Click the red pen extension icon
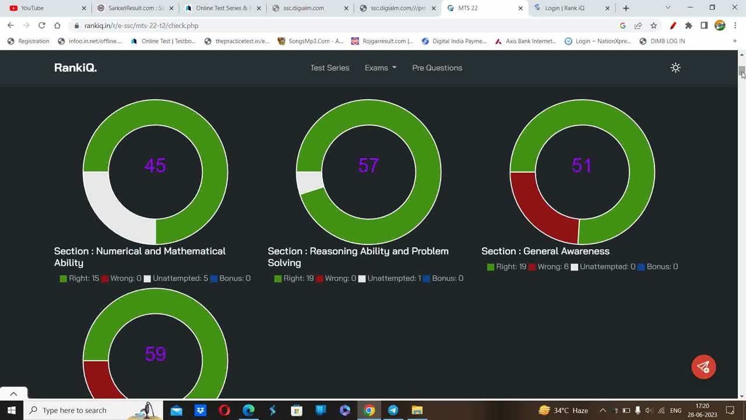 [673, 26]
